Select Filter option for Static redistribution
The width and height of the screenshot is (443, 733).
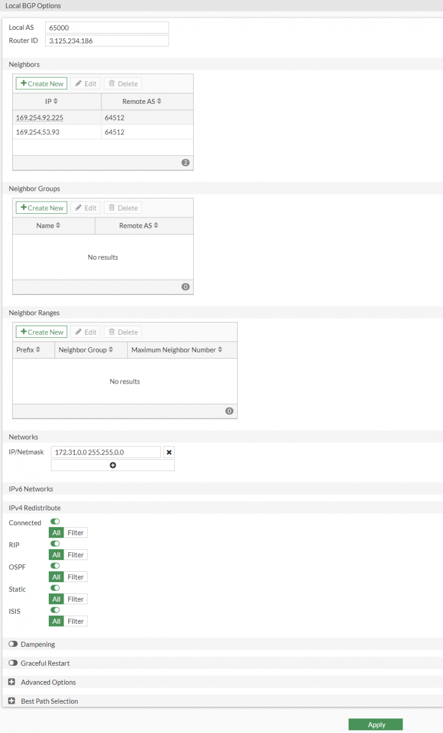coord(76,599)
